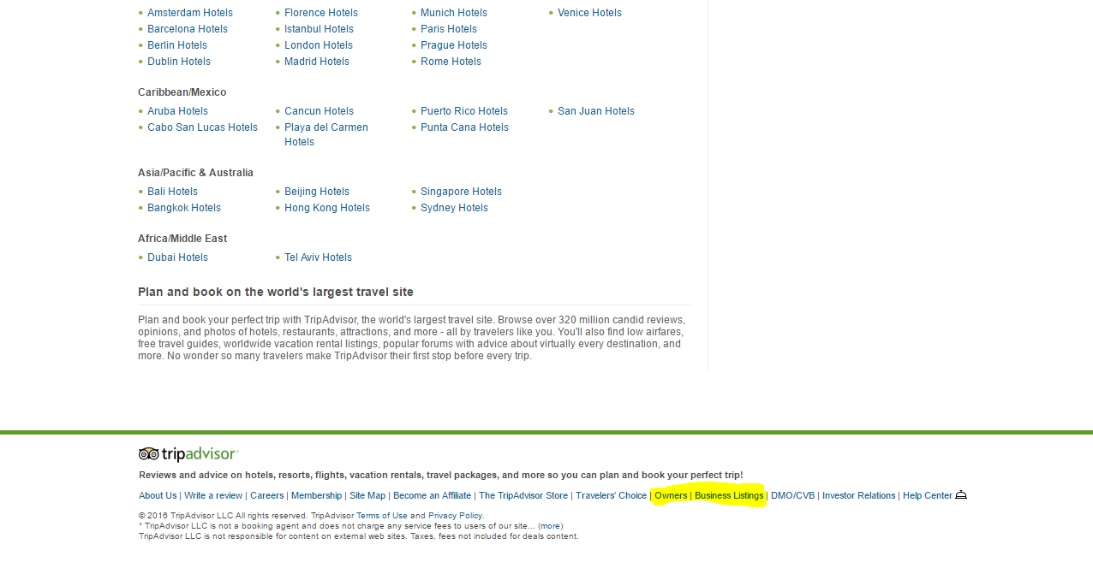Open Terms of Use link
1093x562 pixels.
click(x=382, y=516)
